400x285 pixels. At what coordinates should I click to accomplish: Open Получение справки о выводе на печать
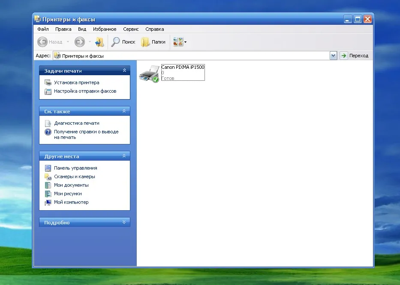[x=86, y=135]
